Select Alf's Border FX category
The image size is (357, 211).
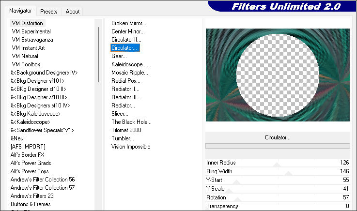point(27,154)
